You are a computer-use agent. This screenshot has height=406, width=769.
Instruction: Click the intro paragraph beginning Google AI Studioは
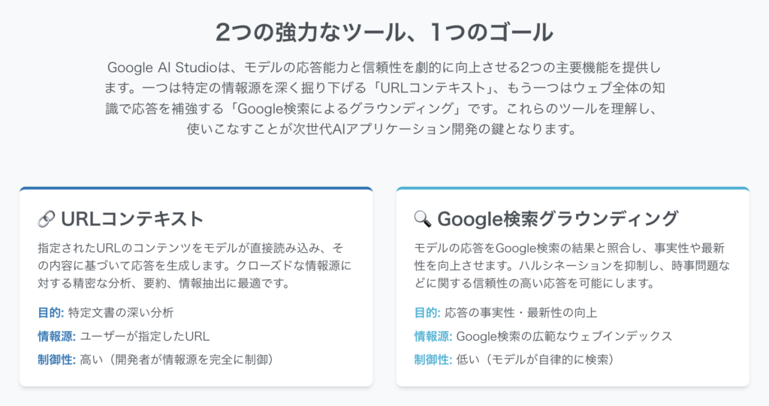click(x=384, y=98)
